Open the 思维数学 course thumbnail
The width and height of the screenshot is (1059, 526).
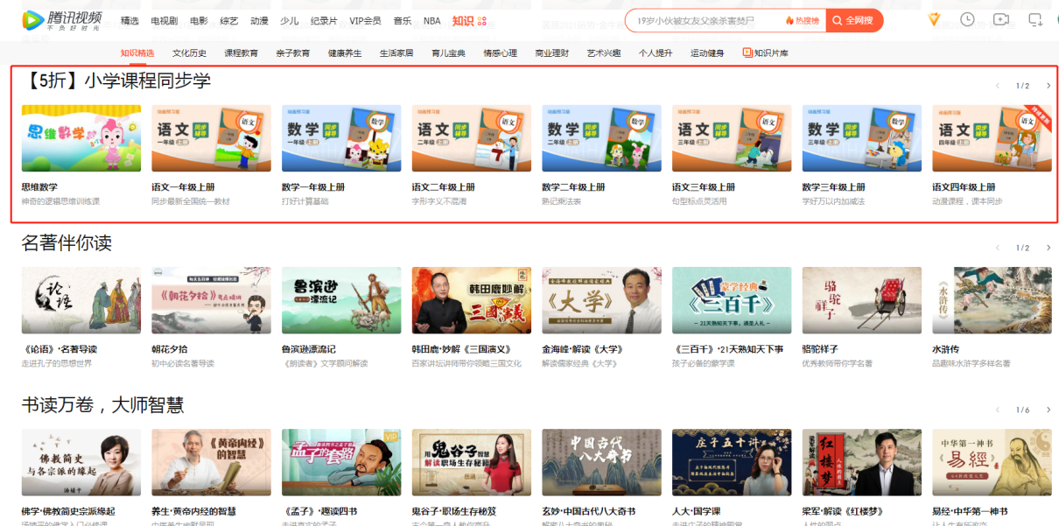(81, 138)
